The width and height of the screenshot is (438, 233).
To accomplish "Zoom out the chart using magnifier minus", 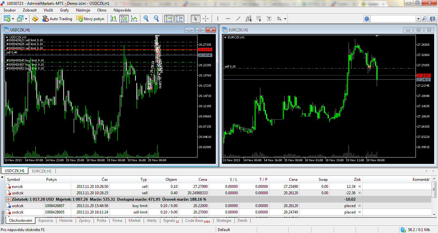I will tap(156, 19).
